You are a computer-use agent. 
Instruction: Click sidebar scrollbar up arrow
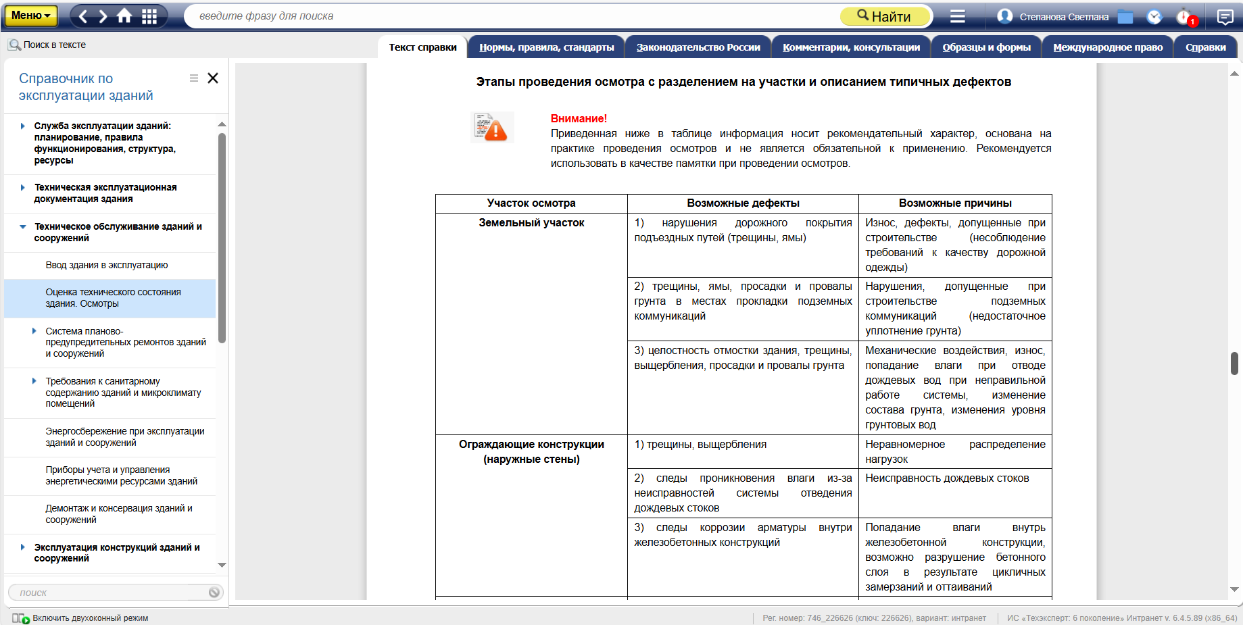pyautogui.click(x=222, y=124)
